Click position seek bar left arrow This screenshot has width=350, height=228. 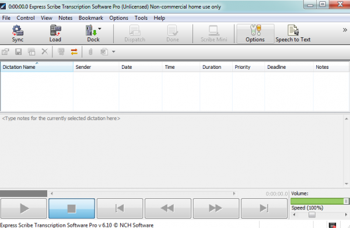(52, 194)
